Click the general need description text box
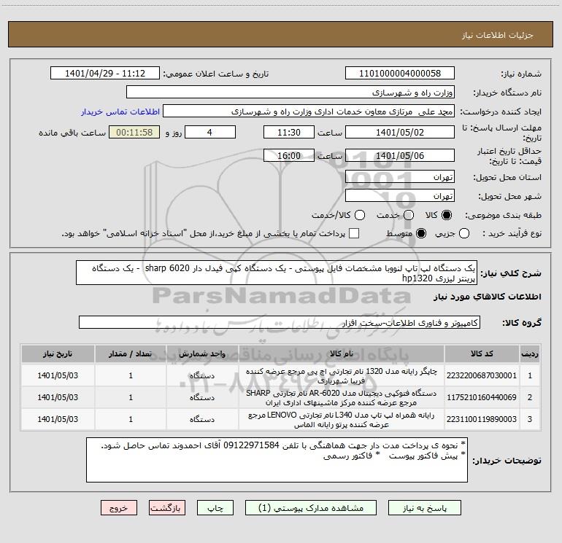This screenshot has height=543, width=562. (x=277, y=273)
